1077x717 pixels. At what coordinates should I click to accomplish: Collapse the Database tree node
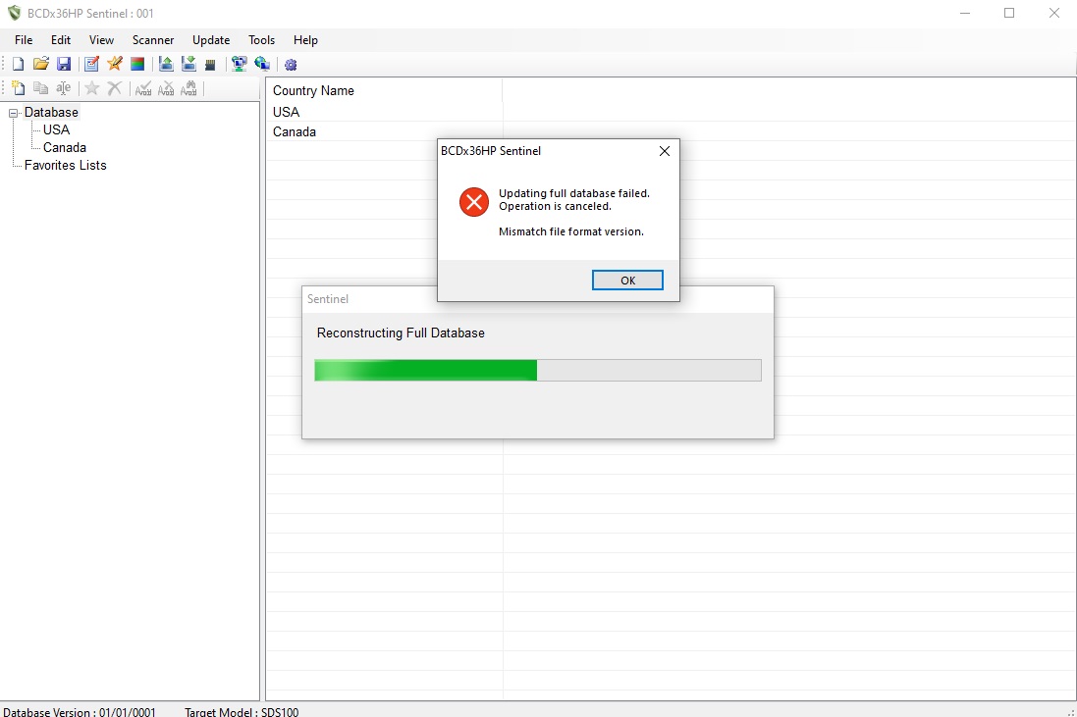[x=13, y=113]
